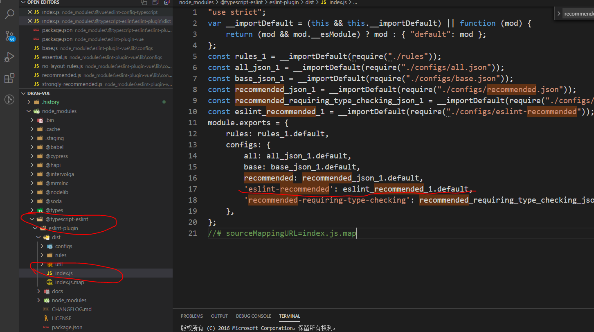Open package.json of @typescript-eslint in Open Editors
Image resolution: width=594 pixels, height=332 pixels.
[96, 30]
